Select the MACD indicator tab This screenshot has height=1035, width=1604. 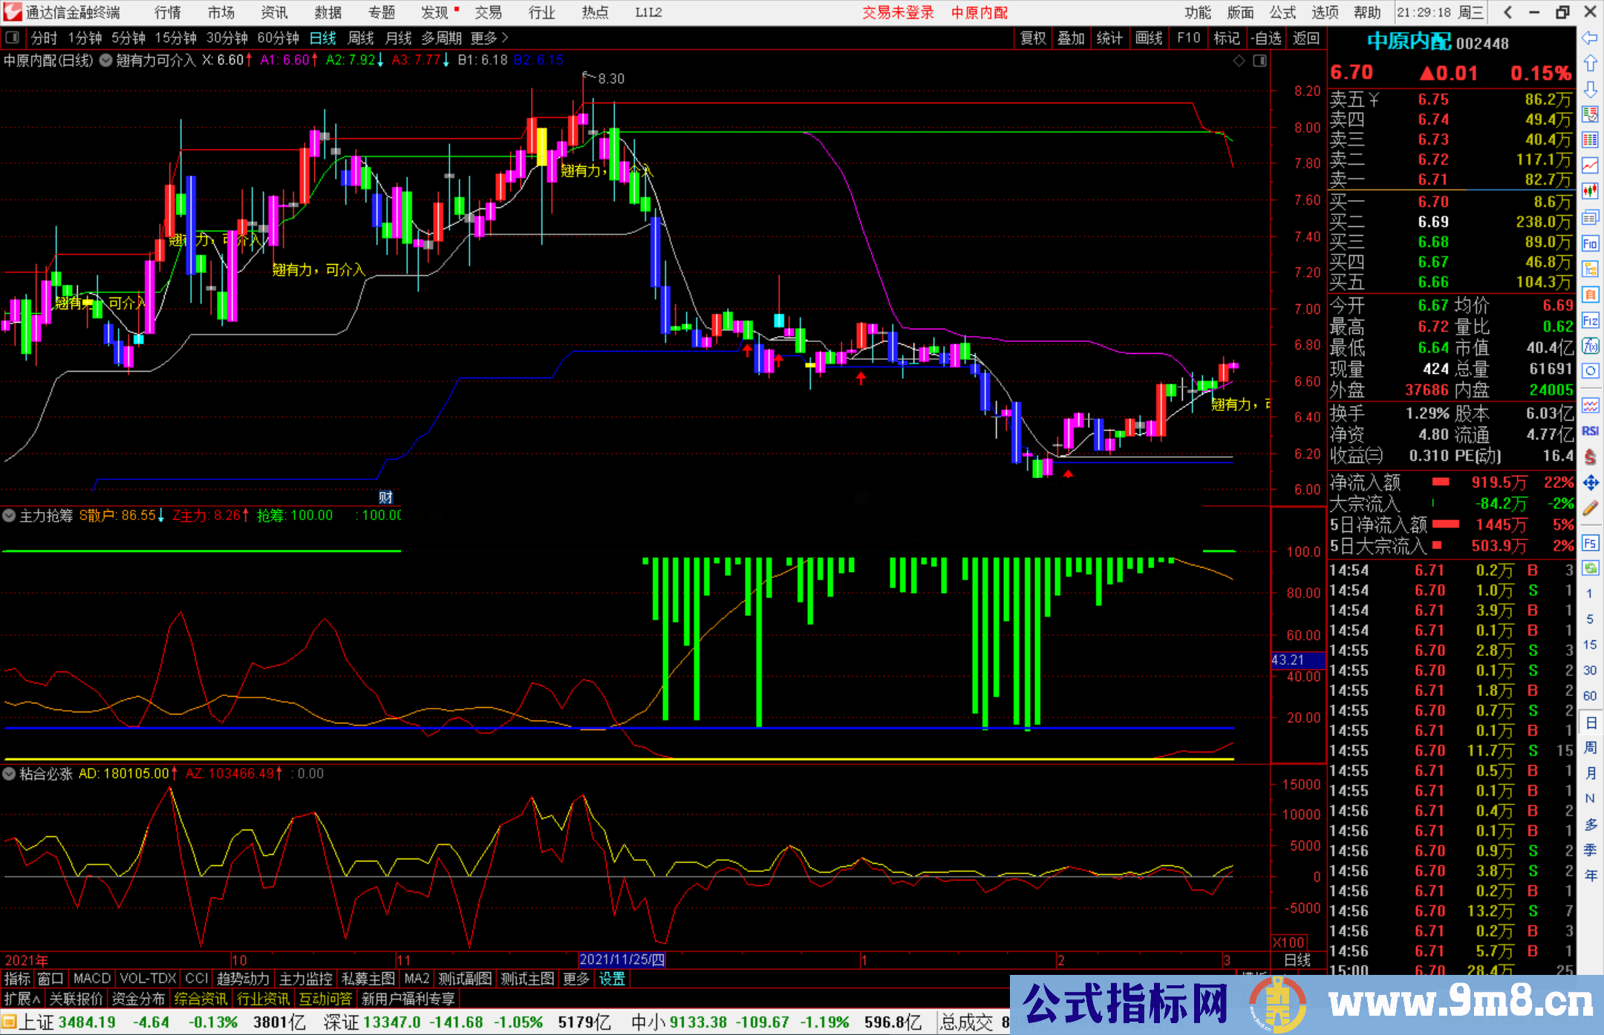[92, 979]
